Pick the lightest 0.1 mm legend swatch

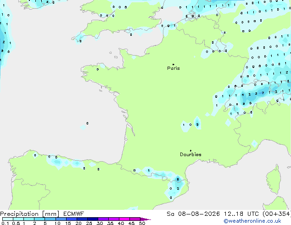[x=8, y=219]
